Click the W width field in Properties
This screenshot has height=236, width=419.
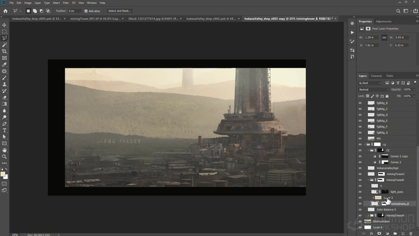coord(371,37)
